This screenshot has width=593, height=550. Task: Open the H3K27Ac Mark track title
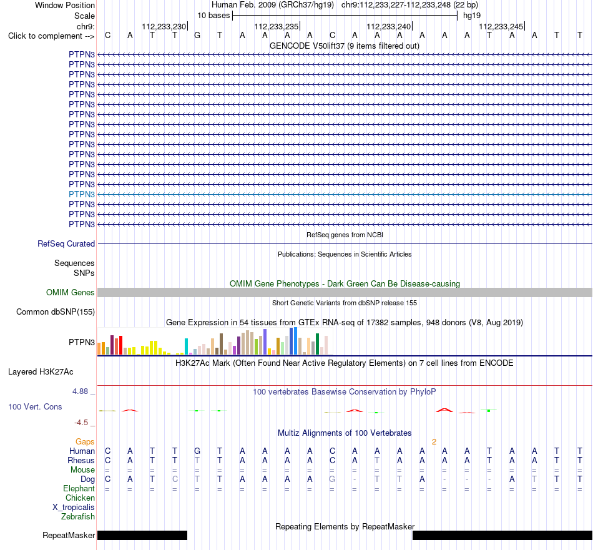[x=344, y=363]
